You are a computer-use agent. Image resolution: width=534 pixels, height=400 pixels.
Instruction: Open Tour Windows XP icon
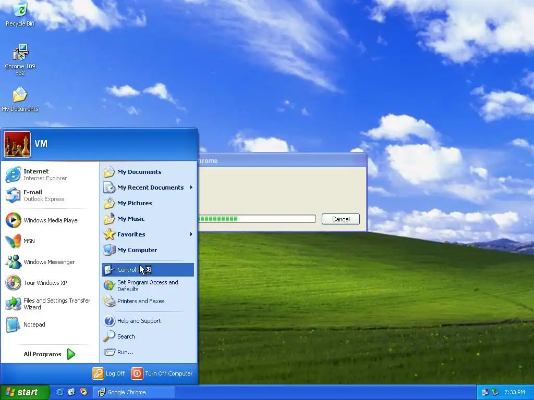click(x=13, y=283)
